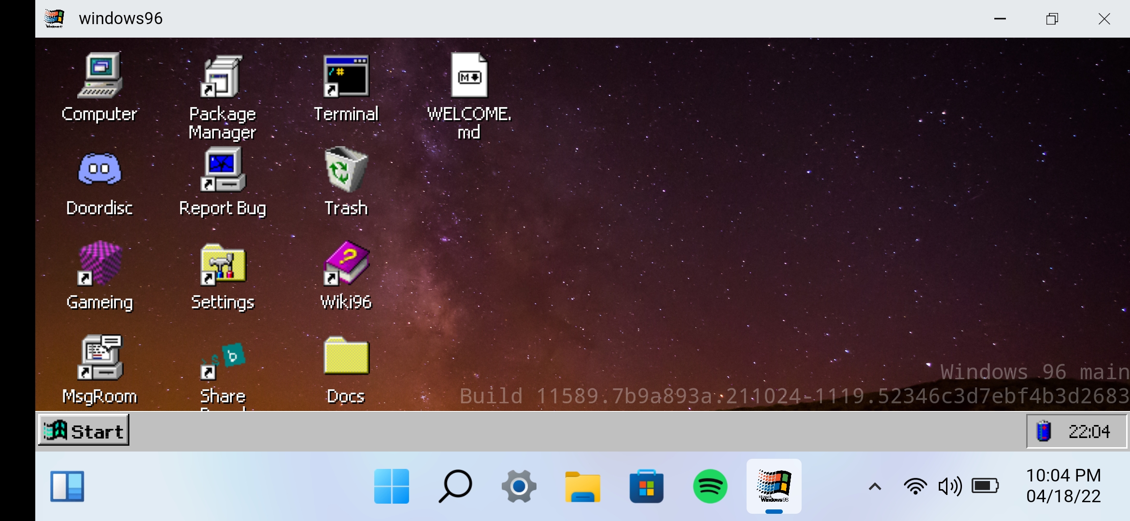Screen dimensions: 1130x521
Task: Open the Wi-Fi network indicator
Action: (915, 486)
